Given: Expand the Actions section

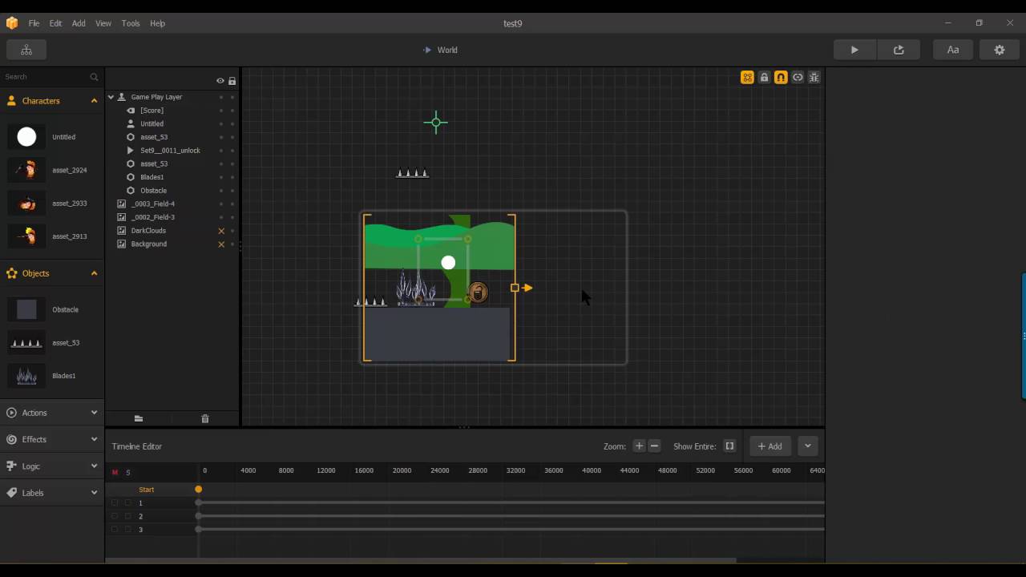Looking at the screenshot, I should pyautogui.click(x=94, y=413).
